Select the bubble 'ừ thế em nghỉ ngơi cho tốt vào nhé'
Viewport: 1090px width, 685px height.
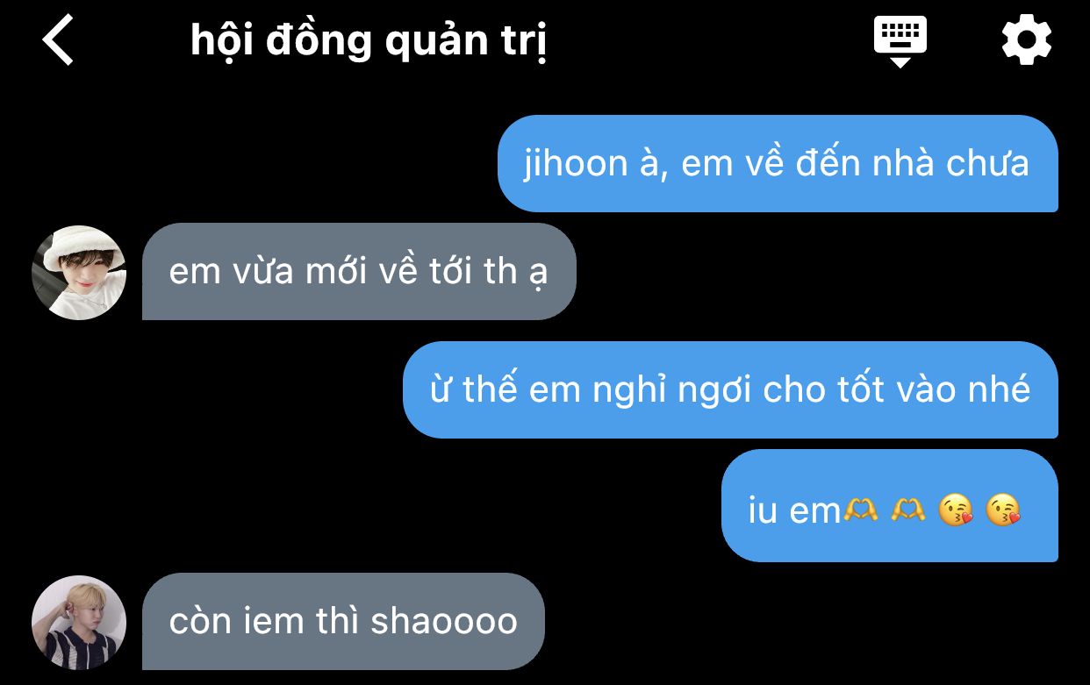(730, 389)
